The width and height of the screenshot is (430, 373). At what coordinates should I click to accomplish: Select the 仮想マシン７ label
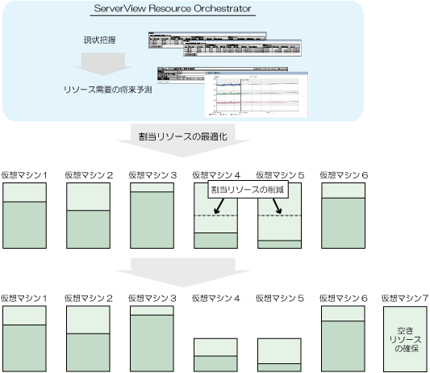click(x=405, y=298)
